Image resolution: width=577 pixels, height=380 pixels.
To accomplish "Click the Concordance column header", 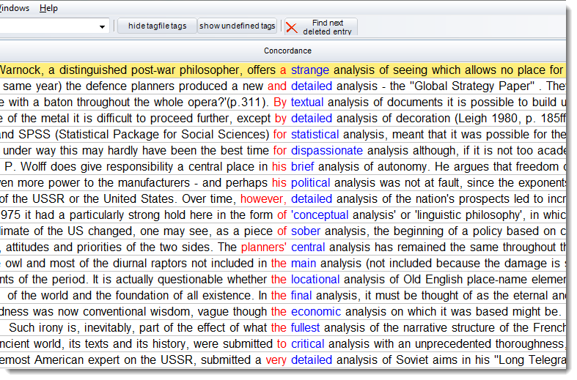I will click(283, 51).
